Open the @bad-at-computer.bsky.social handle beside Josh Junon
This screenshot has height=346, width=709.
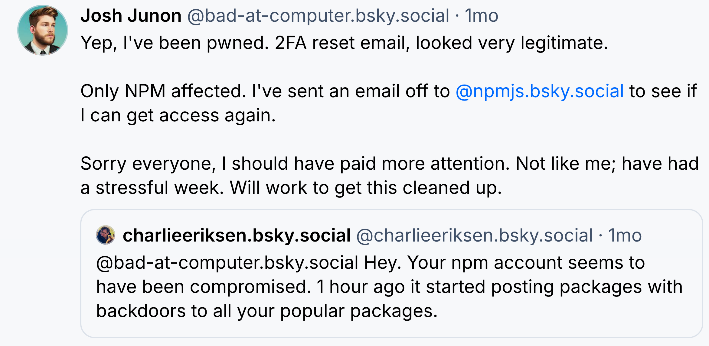[x=318, y=16]
